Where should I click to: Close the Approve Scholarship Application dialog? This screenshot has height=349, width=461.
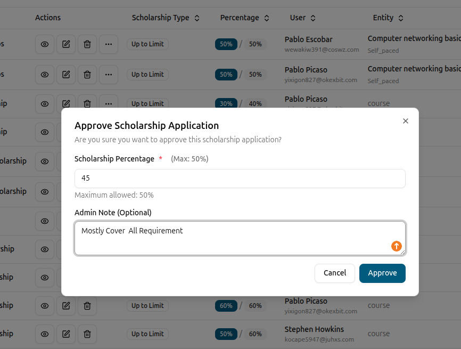(x=406, y=121)
